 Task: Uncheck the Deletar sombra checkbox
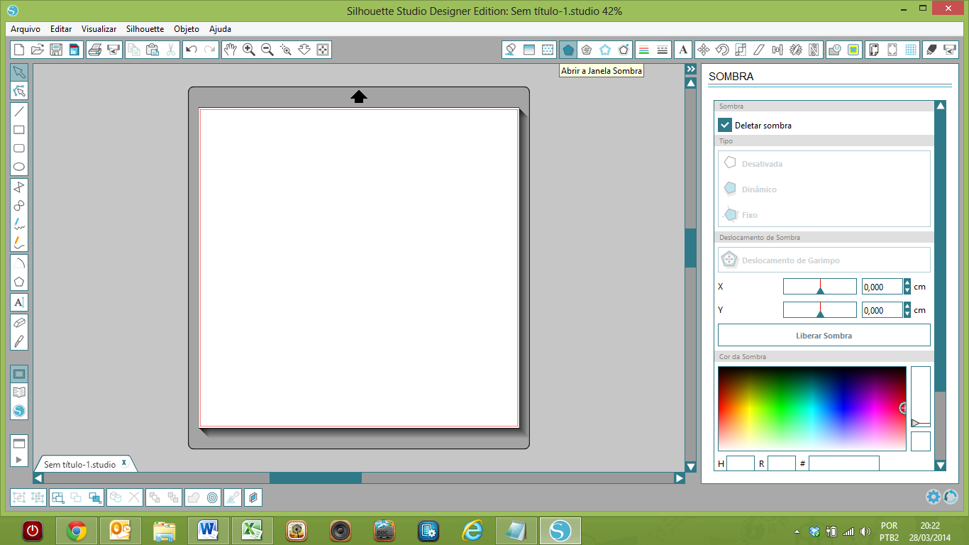pyautogui.click(x=725, y=125)
